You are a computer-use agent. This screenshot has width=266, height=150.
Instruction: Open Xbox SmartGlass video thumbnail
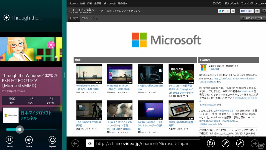[x=181, y=110]
